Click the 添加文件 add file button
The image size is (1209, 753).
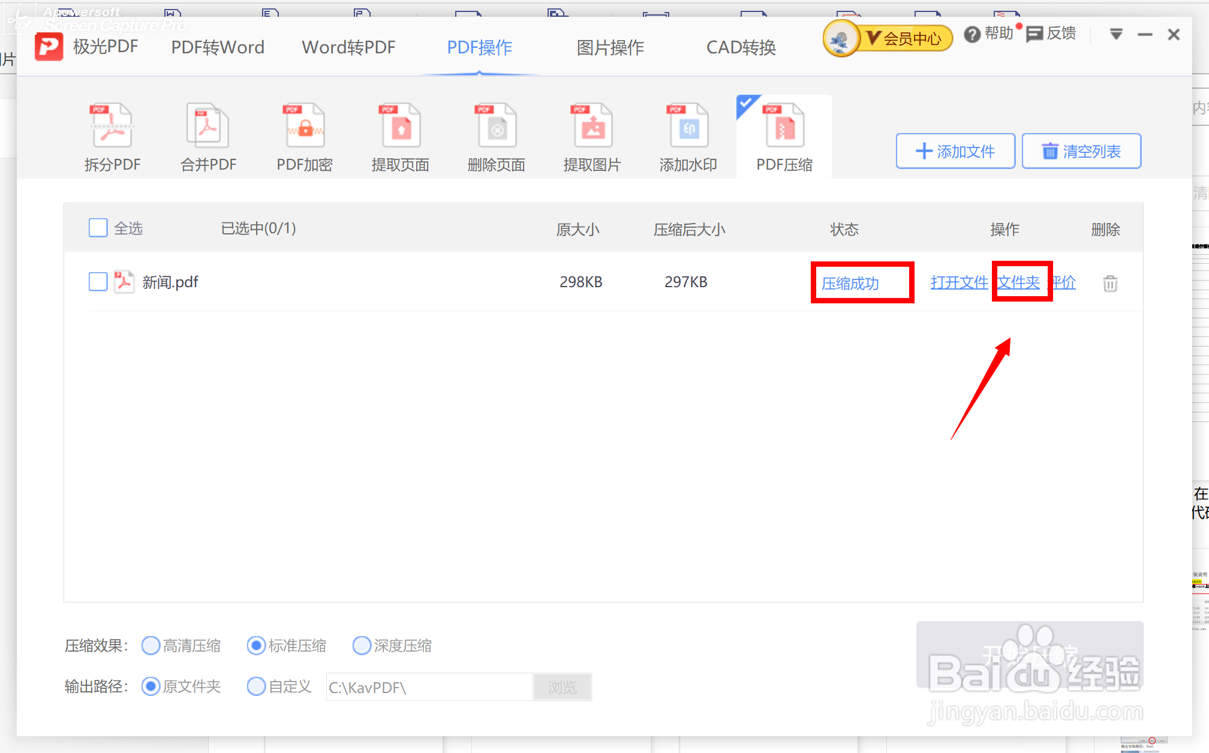coord(955,151)
